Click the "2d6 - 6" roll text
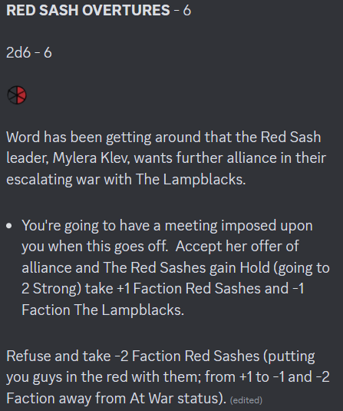 (x=29, y=52)
